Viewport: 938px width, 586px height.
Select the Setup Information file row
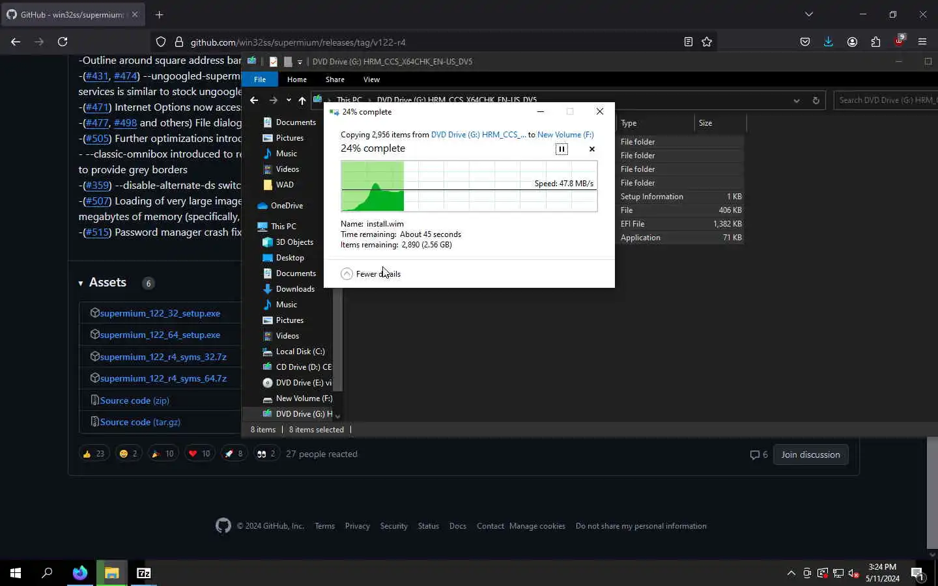681,197
